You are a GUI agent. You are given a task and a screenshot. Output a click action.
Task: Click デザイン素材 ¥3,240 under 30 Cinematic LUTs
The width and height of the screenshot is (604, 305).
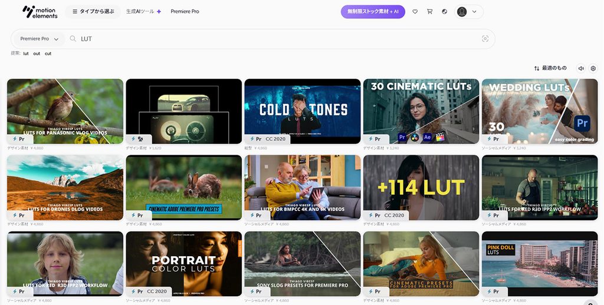[x=380, y=148]
